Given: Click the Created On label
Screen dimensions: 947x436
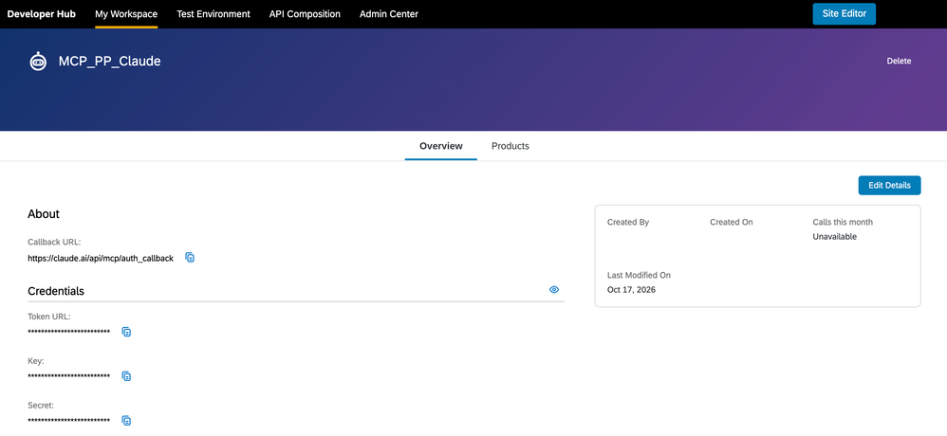Looking at the screenshot, I should pyautogui.click(x=732, y=222).
